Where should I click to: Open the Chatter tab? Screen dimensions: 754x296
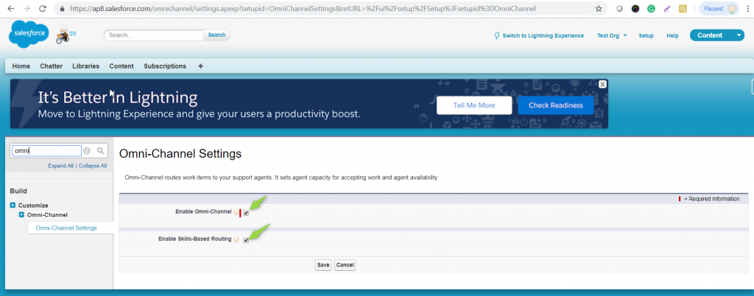tap(51, 66)
